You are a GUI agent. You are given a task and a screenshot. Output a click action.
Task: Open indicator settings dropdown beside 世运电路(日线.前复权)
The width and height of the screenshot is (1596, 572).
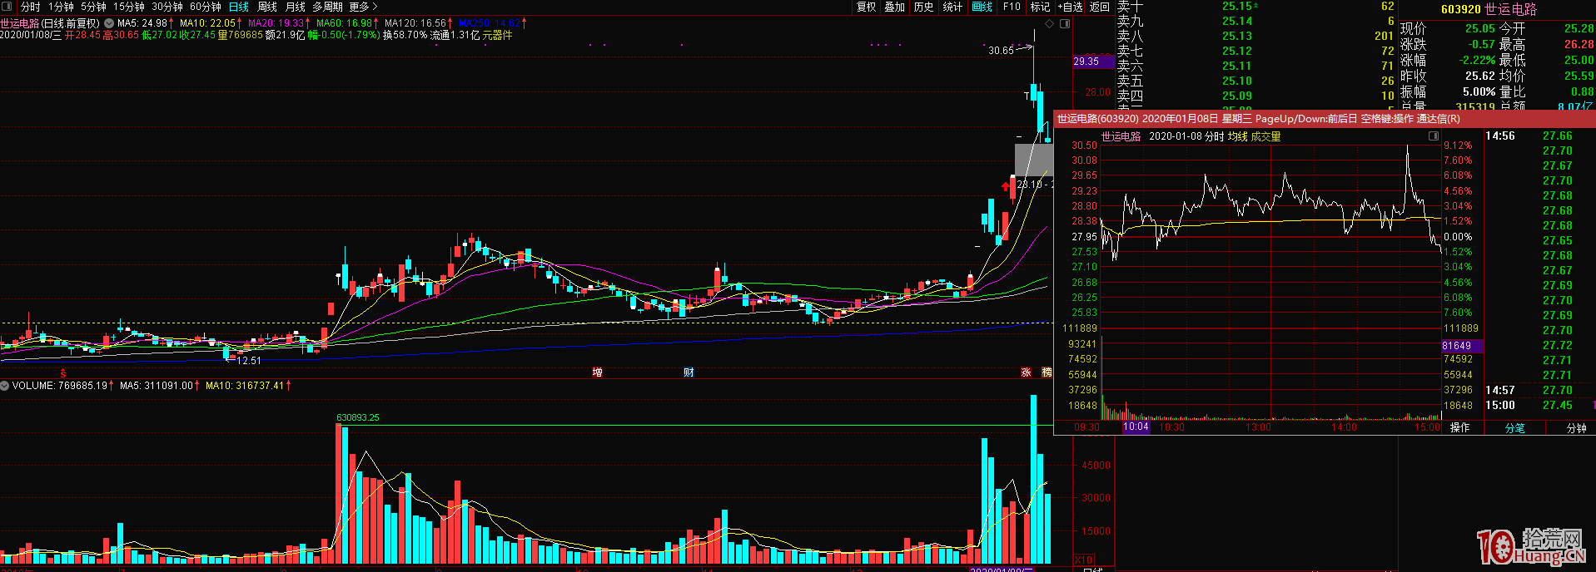pos(108,23)
